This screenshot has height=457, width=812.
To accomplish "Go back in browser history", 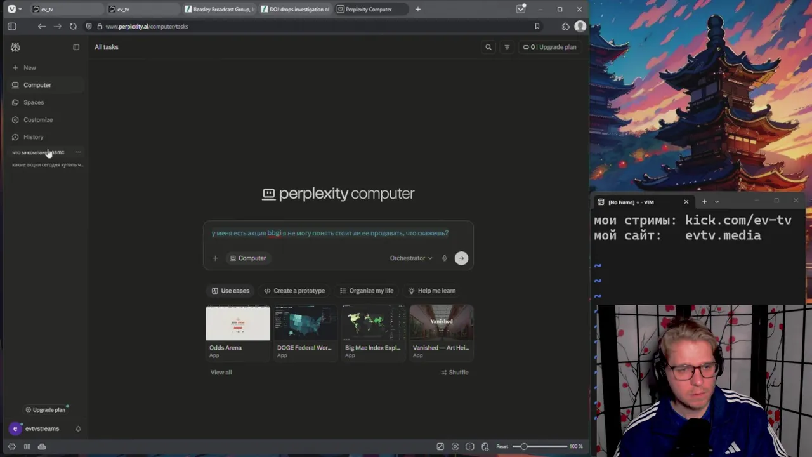I will [x=41, y=27].
